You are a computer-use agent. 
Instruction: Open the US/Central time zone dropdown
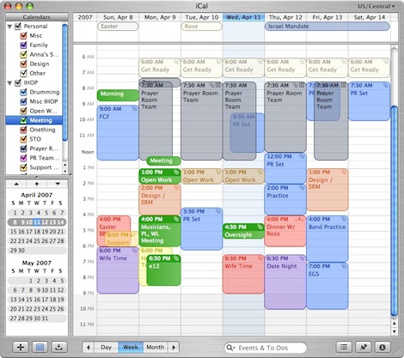(376, 6)
